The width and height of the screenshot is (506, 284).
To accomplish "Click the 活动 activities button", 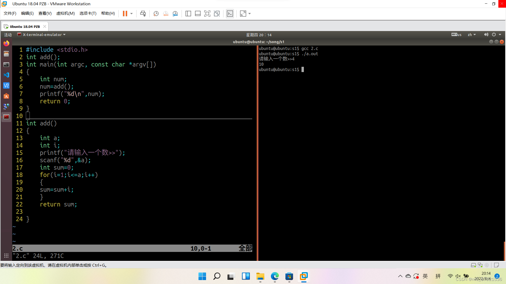I will pos(8,35).
